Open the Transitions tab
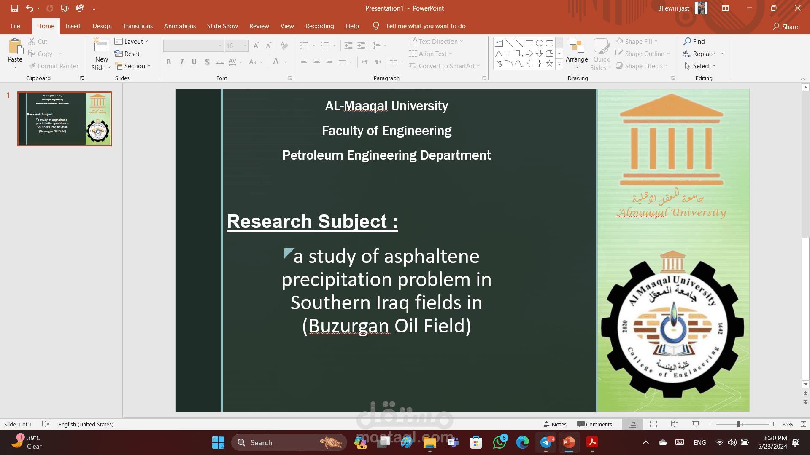Viewport: 810px width, 455px height. point(138,26)
